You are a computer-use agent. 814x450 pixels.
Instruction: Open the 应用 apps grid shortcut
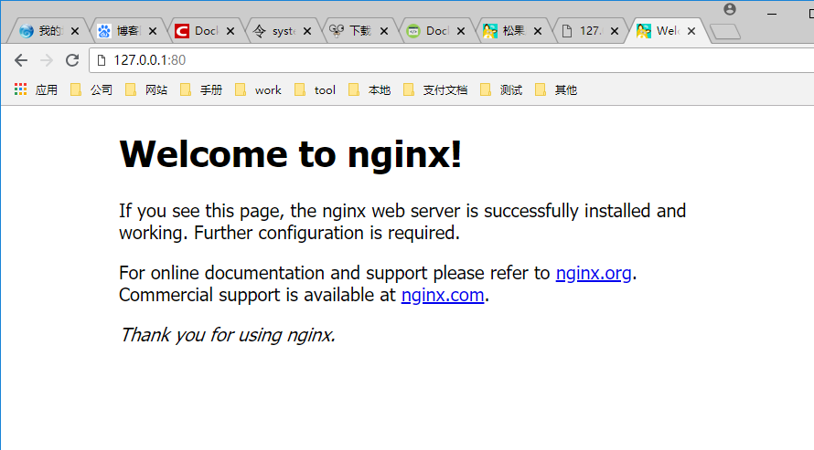pos(36,90)
